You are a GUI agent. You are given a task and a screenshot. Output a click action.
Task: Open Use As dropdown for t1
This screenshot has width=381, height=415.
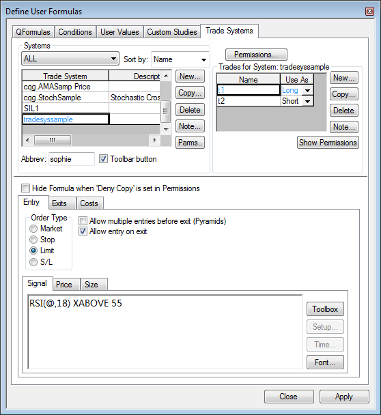click(307, 90)
